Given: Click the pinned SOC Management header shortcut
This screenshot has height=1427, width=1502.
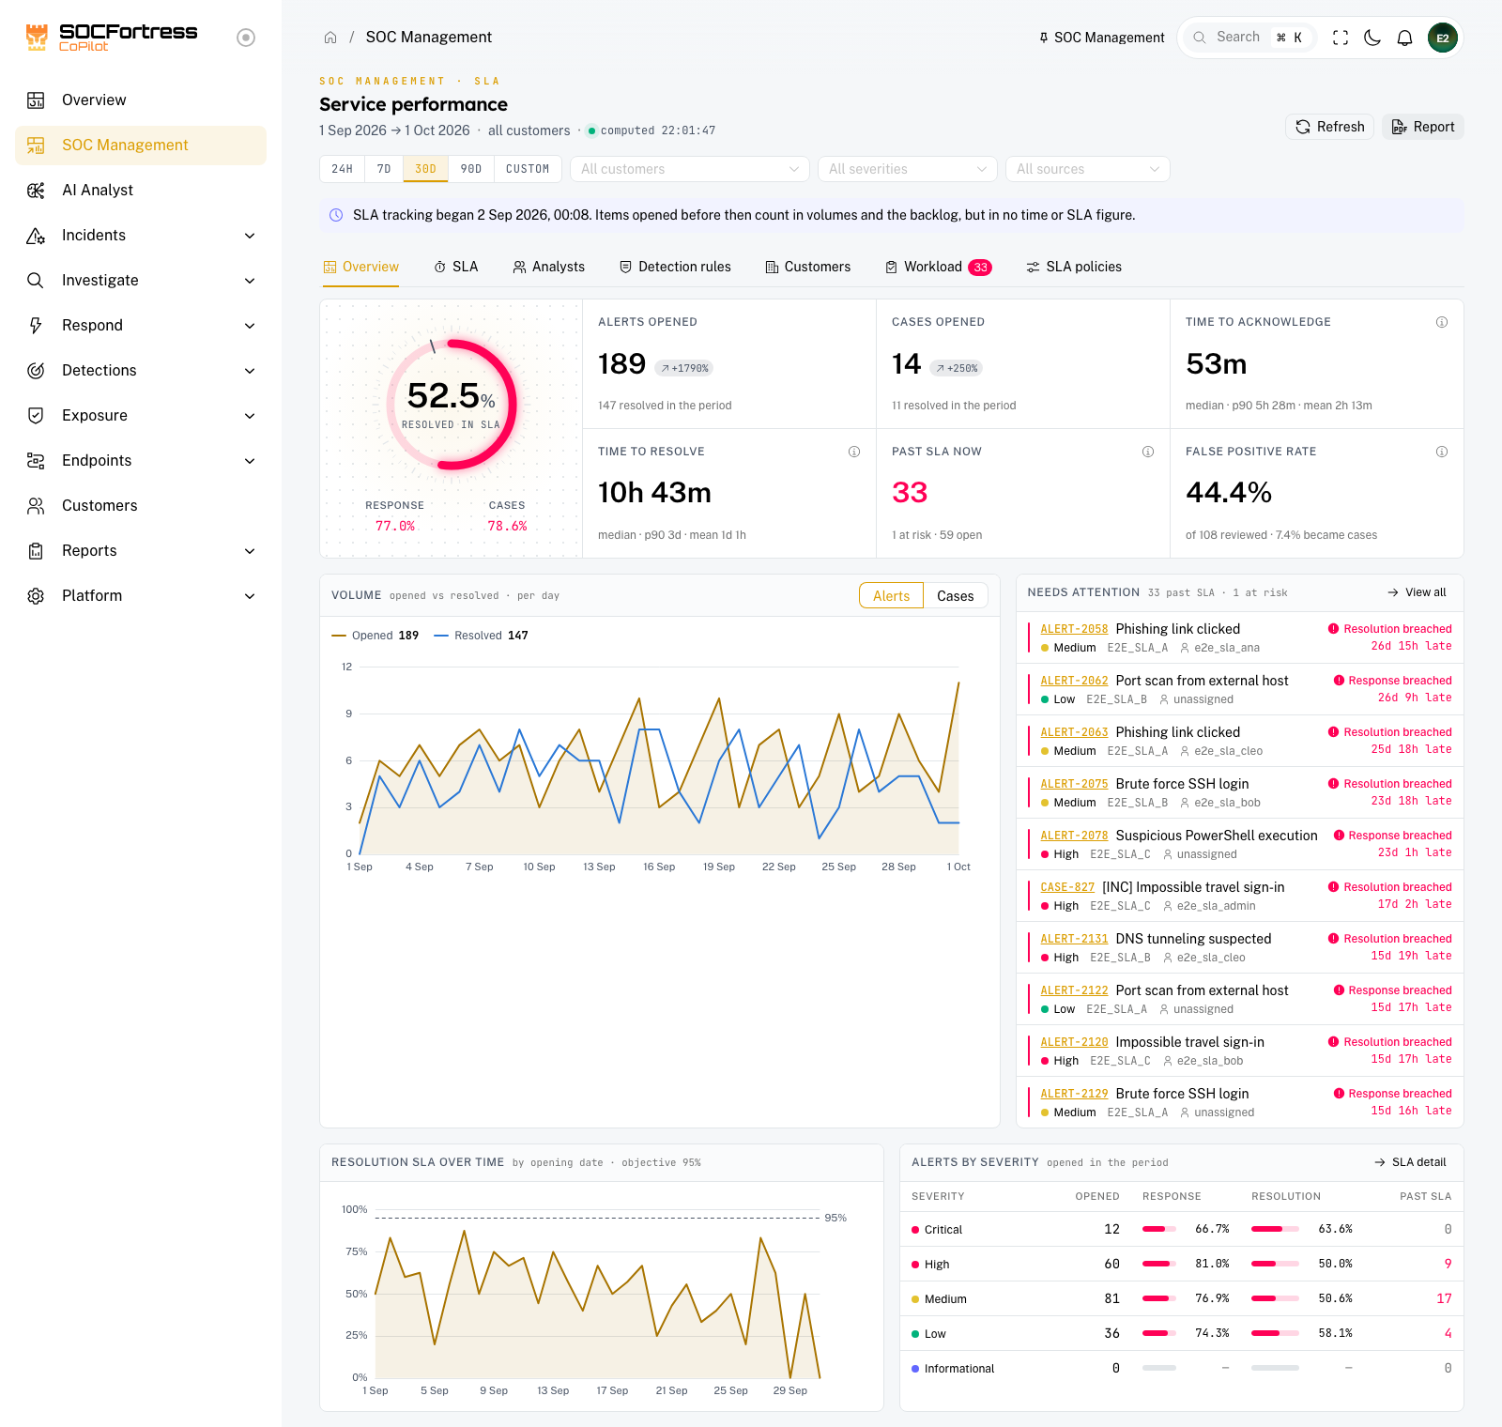Looking at the screenshot, I should tap(1101, 38).
